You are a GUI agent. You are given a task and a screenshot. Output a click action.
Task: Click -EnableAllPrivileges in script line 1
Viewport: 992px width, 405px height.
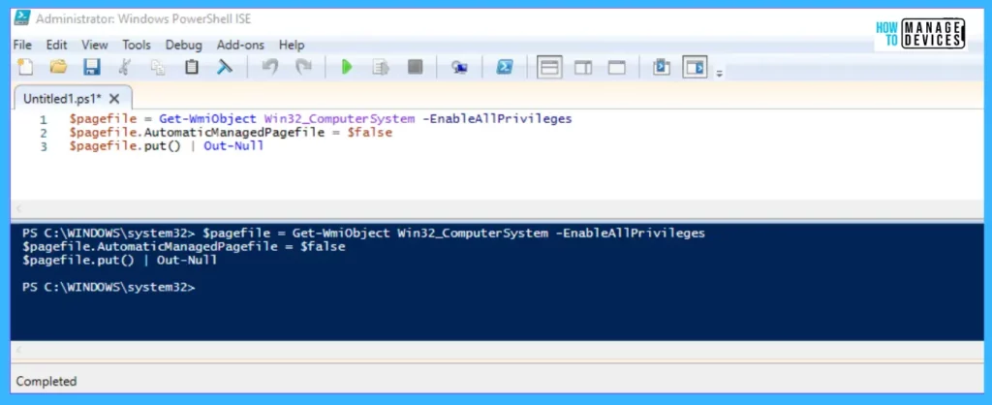[x=496, y=119]
